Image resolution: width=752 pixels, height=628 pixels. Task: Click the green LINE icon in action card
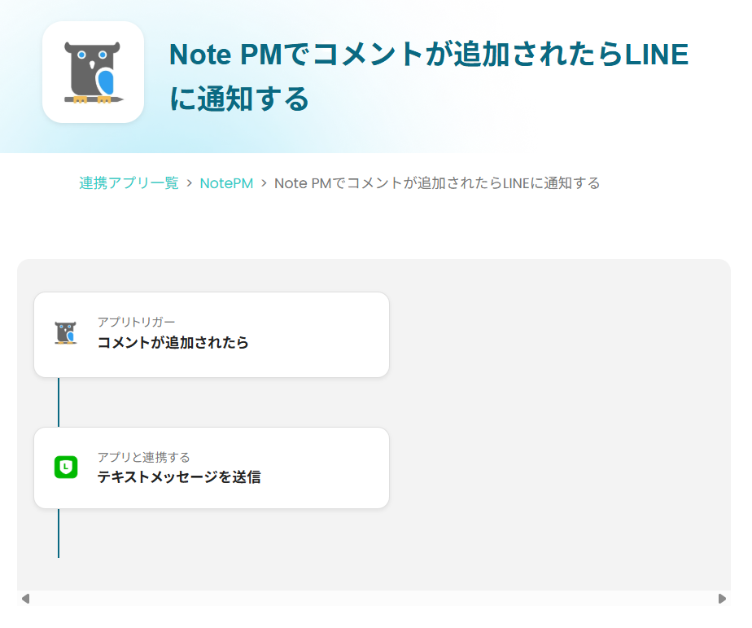pos(66,468)
